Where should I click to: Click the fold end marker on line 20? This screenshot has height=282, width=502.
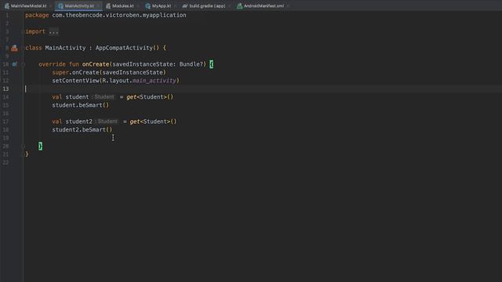coord(23,146)
